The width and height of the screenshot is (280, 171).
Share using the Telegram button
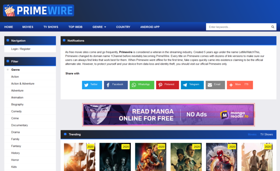click(192, 85)
